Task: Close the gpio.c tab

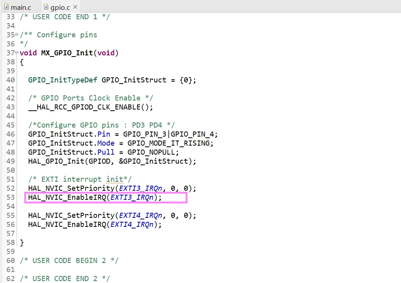Action: point(75,7)
